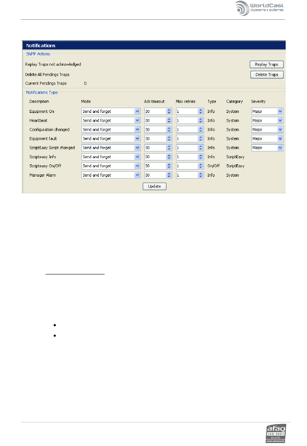Click Ack timeout spinner for Equipment On

coord(169,111)
